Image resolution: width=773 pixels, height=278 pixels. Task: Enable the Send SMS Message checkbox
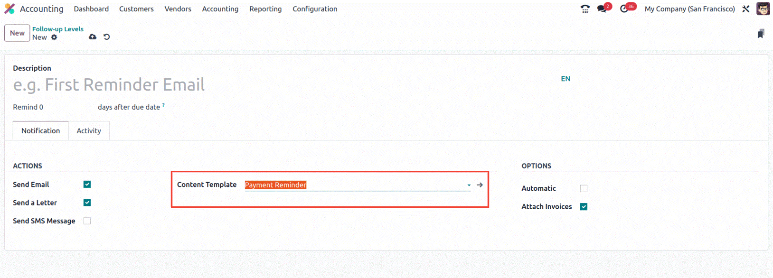87,221
